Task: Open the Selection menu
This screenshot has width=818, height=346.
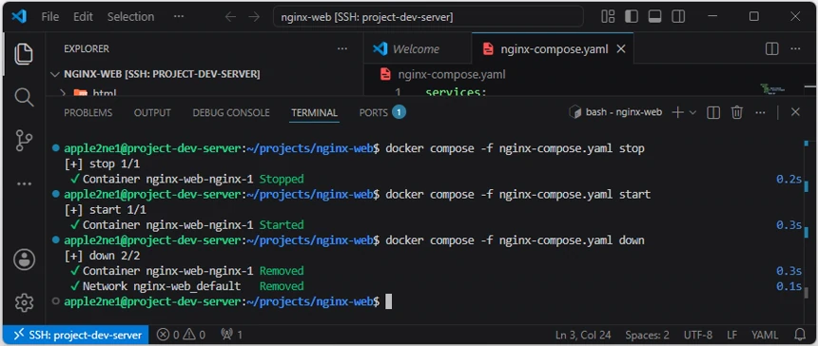Action: point(130,17)
